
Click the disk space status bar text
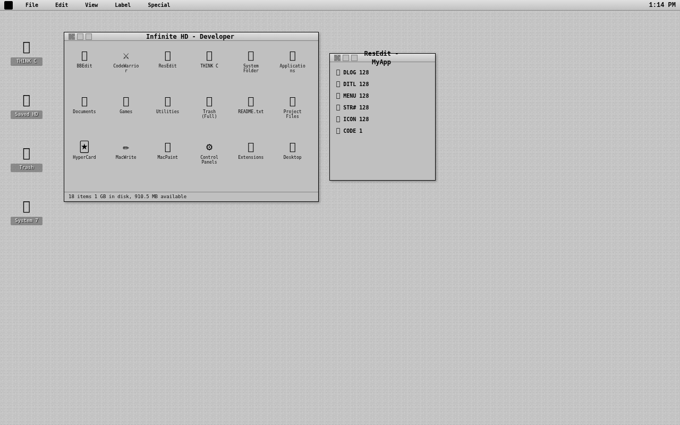click(127, 196)
